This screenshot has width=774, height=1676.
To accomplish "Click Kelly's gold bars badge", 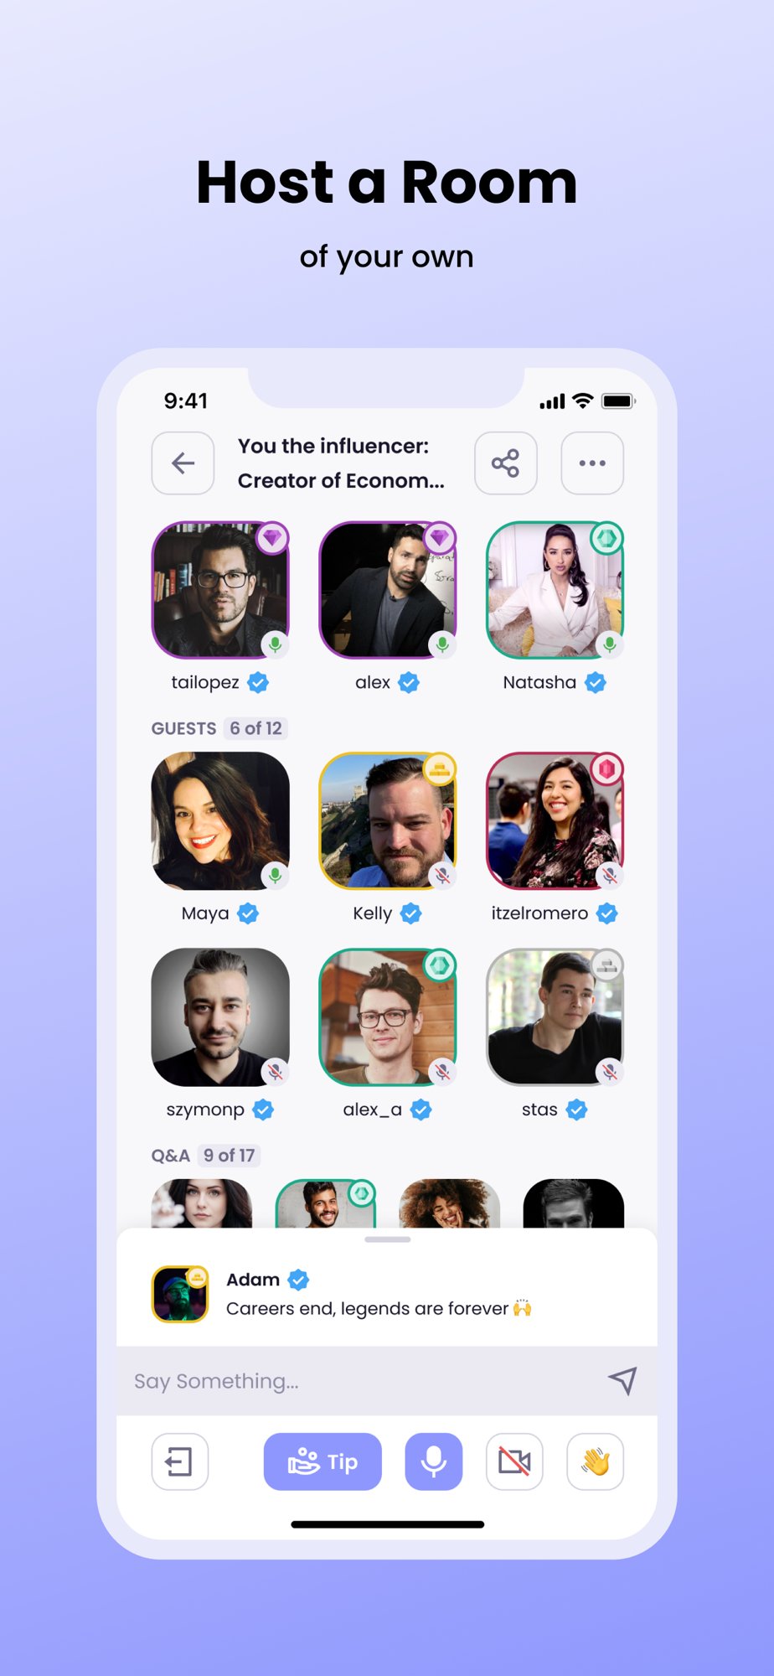I will [x=439, y=768].
